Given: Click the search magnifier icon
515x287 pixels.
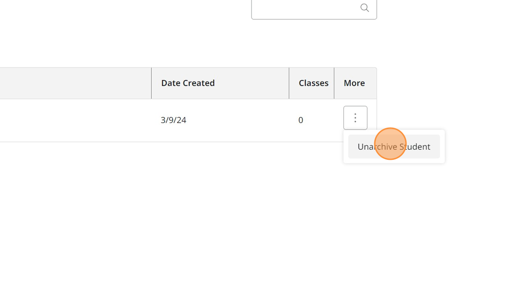Looking at the screenshot, I should pyautogui.click(x=365, y=8).
